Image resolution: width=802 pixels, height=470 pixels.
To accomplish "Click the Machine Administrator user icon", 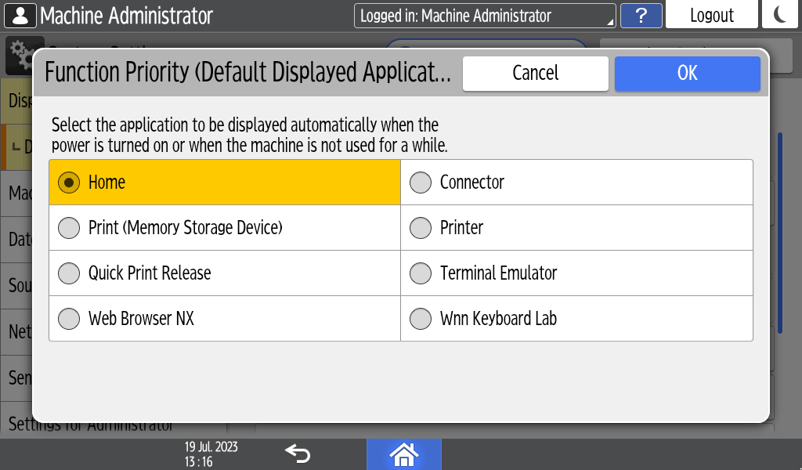I will (x=20, y=16).
